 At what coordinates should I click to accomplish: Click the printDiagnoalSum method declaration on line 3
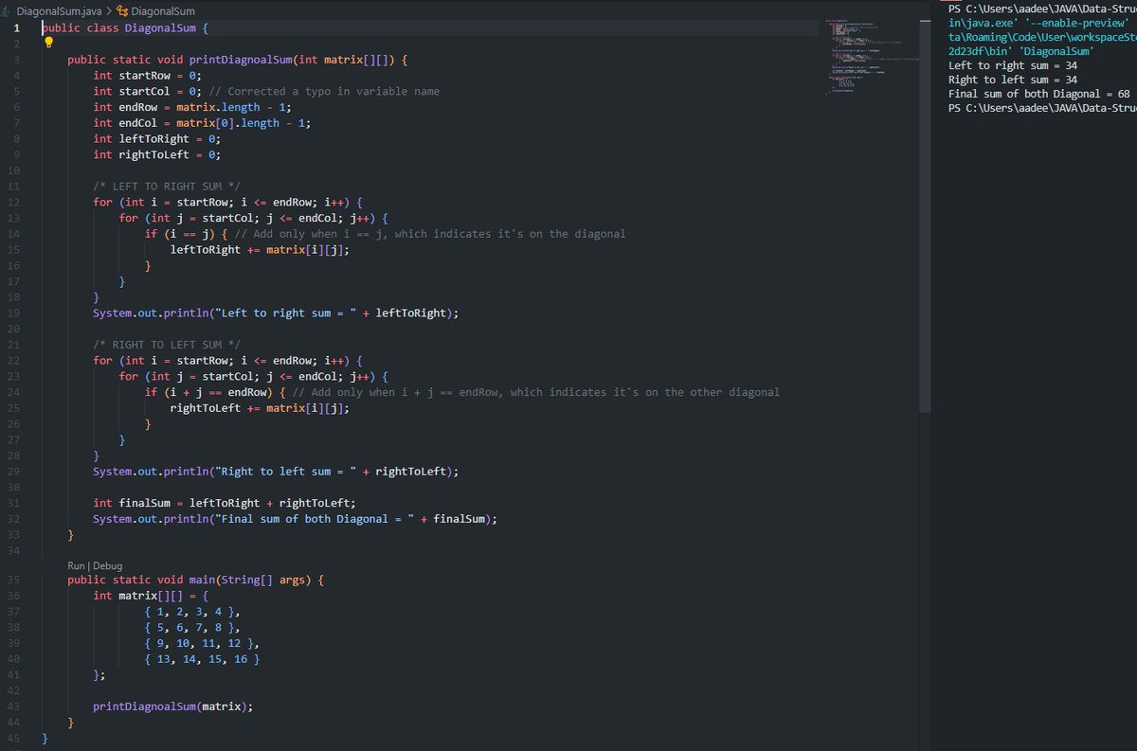tap(238, 60)
